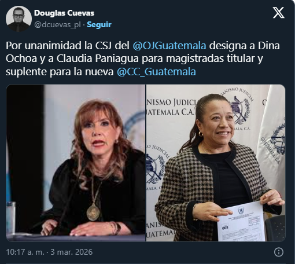View right photo of woman holding document

click(216, 163)
